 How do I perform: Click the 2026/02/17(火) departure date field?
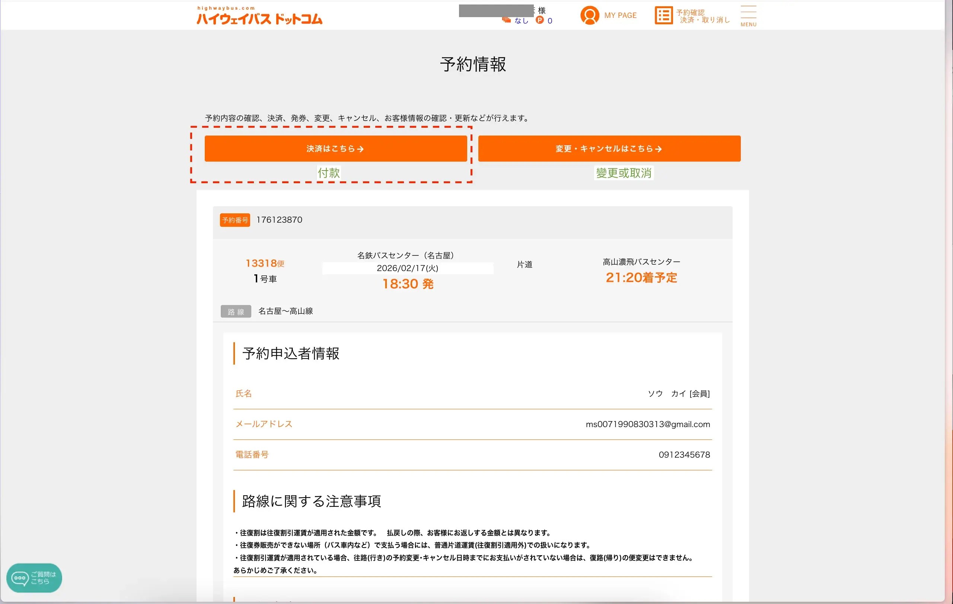[407, 268]
